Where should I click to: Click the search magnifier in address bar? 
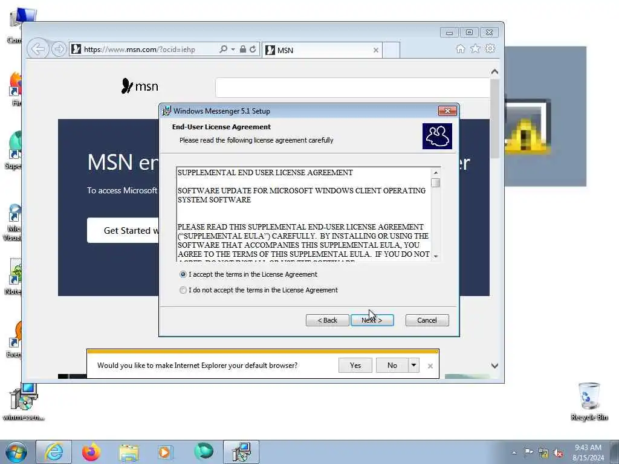224,49
